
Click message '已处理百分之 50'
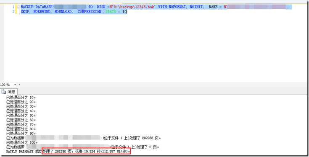(21, 116)
